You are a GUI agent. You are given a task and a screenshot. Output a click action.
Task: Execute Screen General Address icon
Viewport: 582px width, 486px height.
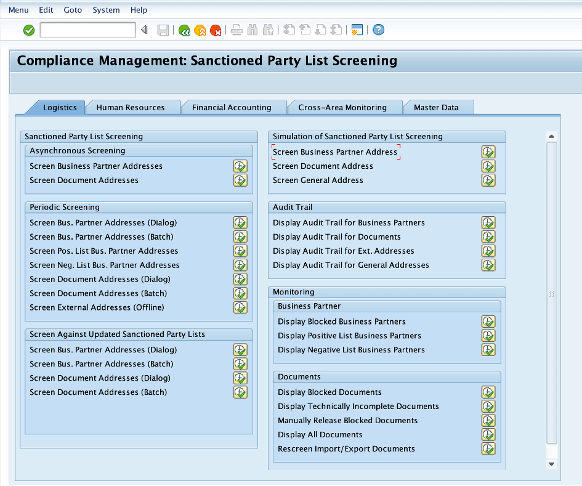coord(488,180)
